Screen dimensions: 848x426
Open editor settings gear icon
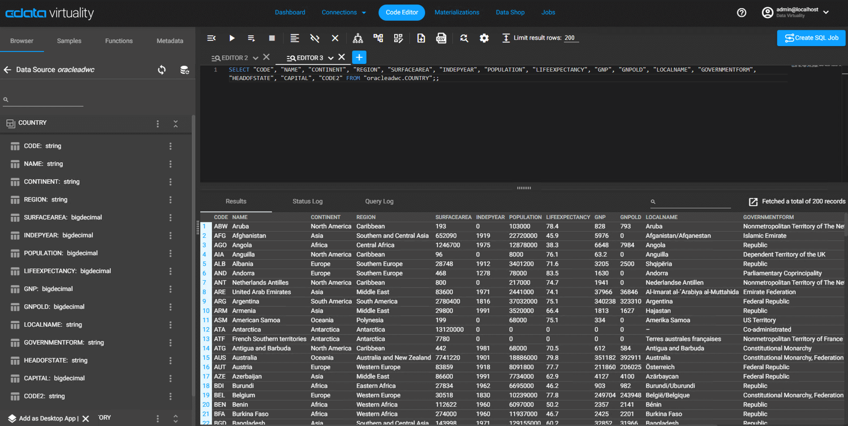click(484, 38)
